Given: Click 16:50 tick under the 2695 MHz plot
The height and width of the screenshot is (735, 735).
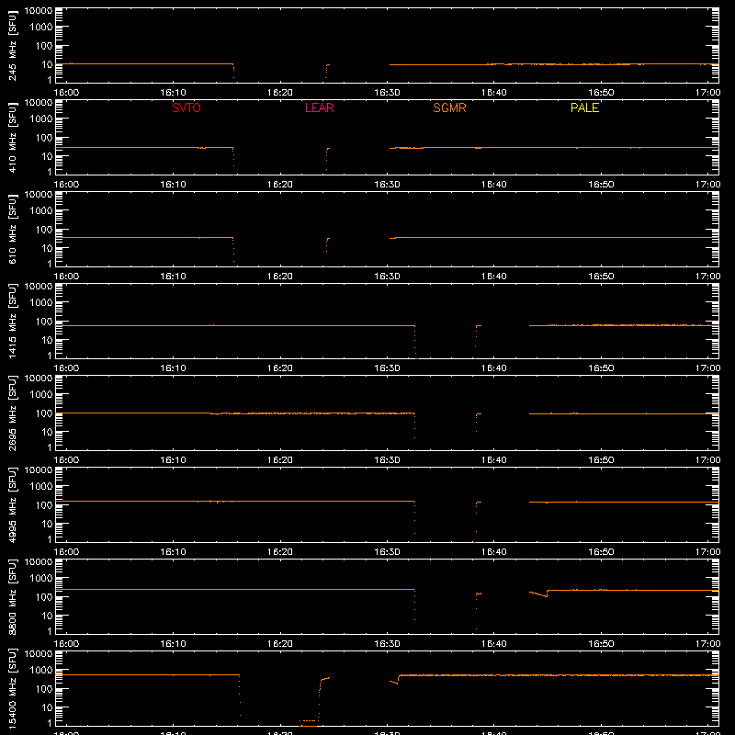Looking at the screenshot, I should pos(601,460).
